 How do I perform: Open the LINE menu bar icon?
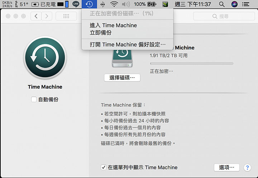pyautogui.click(x=76, y=4)
